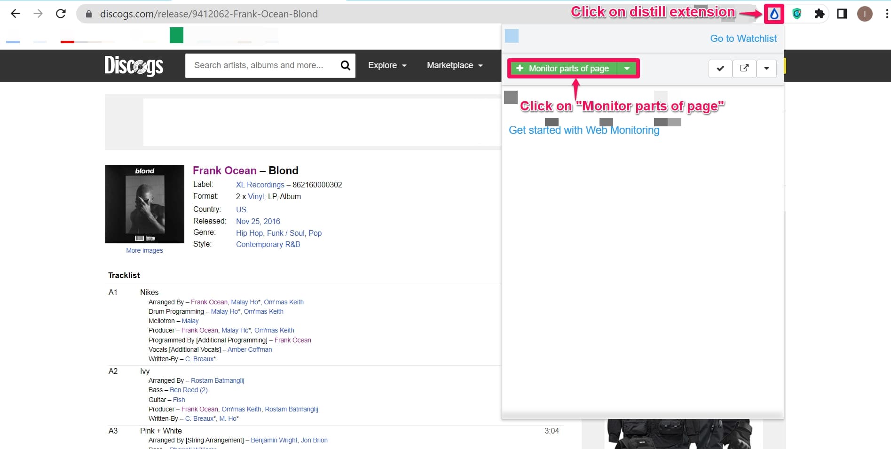Expand the Explore menu
Viewport: 891px width, 449px height.
[387, 65]
